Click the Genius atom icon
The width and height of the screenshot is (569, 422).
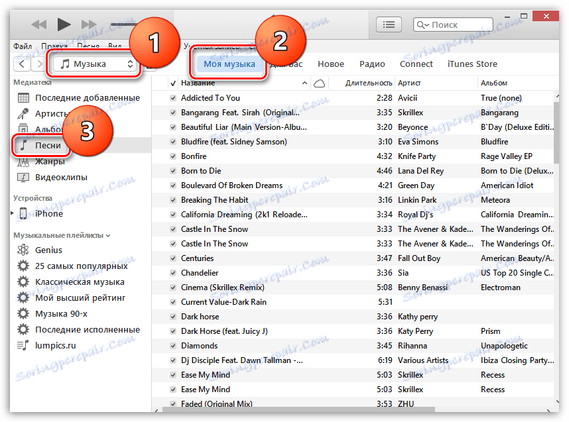coord(23,250)
